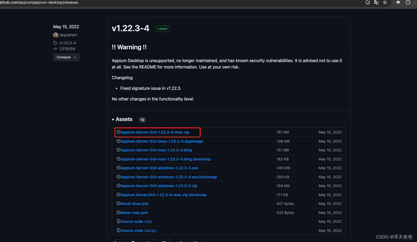The height and width of the screenshot is (242, 417).
Task: Open Appium-Server-GUI-mac-1.22.3-4.dmg.blockmap link
Action: [166, 159]
